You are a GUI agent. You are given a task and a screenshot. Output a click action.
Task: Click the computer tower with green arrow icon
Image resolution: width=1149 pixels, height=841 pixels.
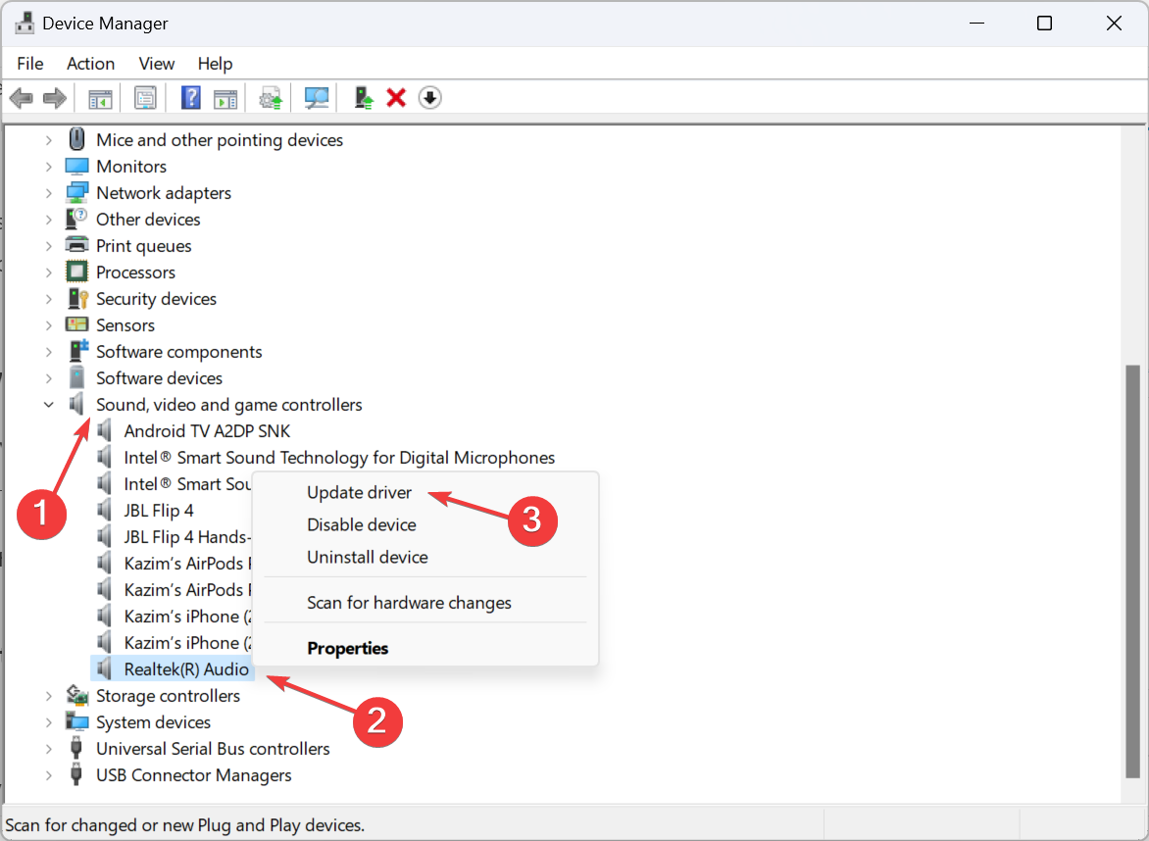(364, 97)
